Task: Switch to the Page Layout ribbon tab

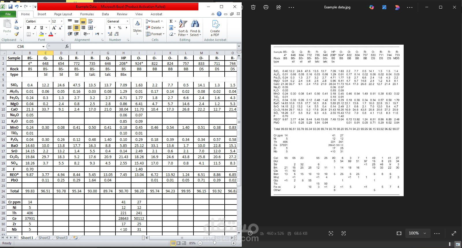Action: [63, 14]
